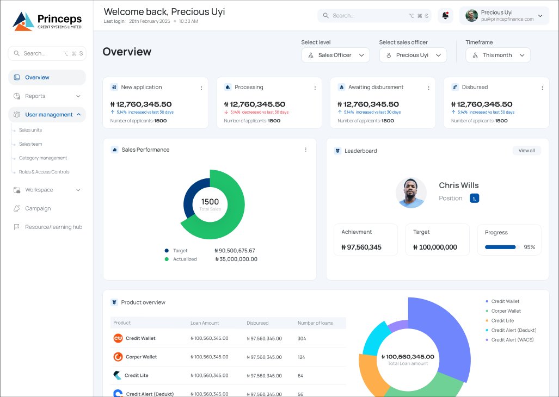Open the notification bell

pyautogui.click(x=445, y=16)
